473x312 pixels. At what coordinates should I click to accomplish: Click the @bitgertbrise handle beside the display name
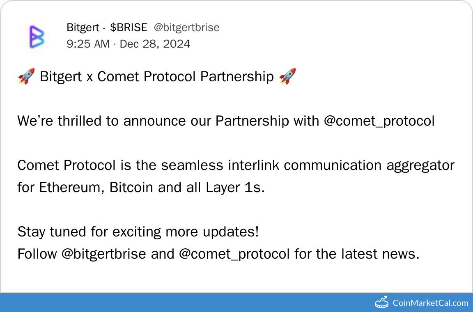pos(186,28)
